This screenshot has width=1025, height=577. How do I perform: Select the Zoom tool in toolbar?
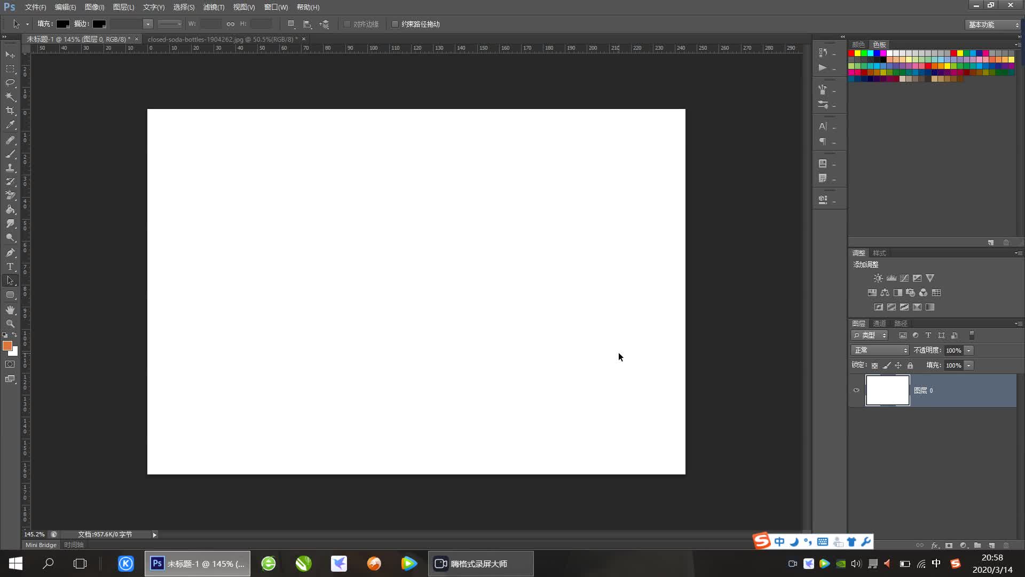pos(10,324)
